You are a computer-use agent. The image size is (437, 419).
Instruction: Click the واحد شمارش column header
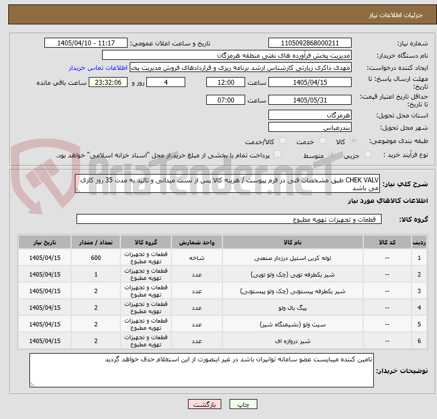[197, 242]
